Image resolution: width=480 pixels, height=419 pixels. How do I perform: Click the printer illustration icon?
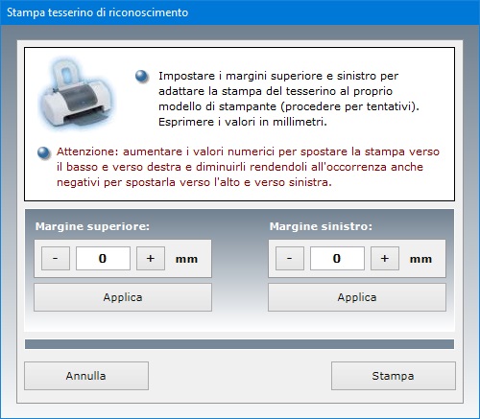click(x=76, y=94)
